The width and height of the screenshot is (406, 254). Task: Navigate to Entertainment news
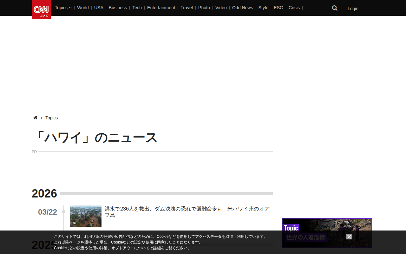pyautogui.click(x=161, y=8)
